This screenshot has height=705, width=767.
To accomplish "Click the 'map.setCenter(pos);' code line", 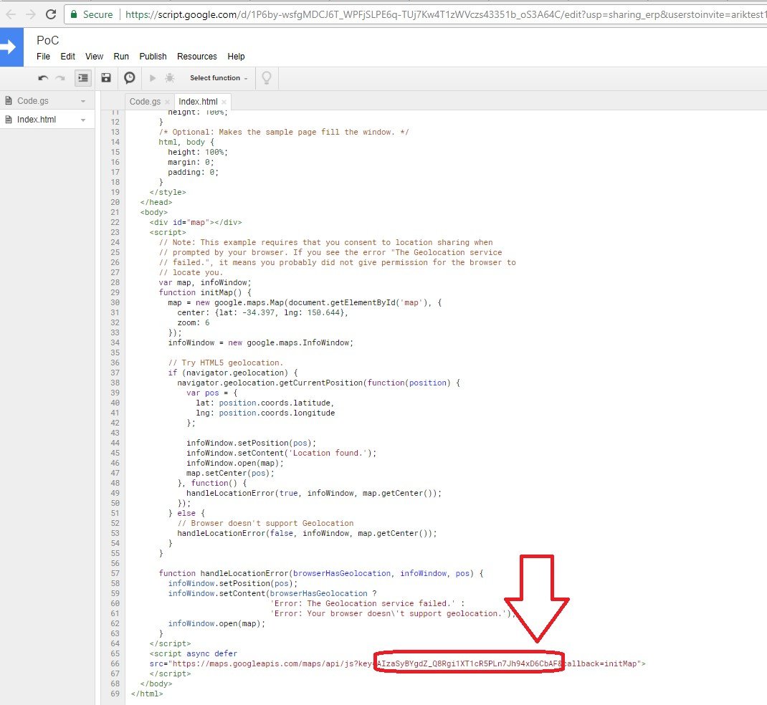I will click(x=230, y=474).
